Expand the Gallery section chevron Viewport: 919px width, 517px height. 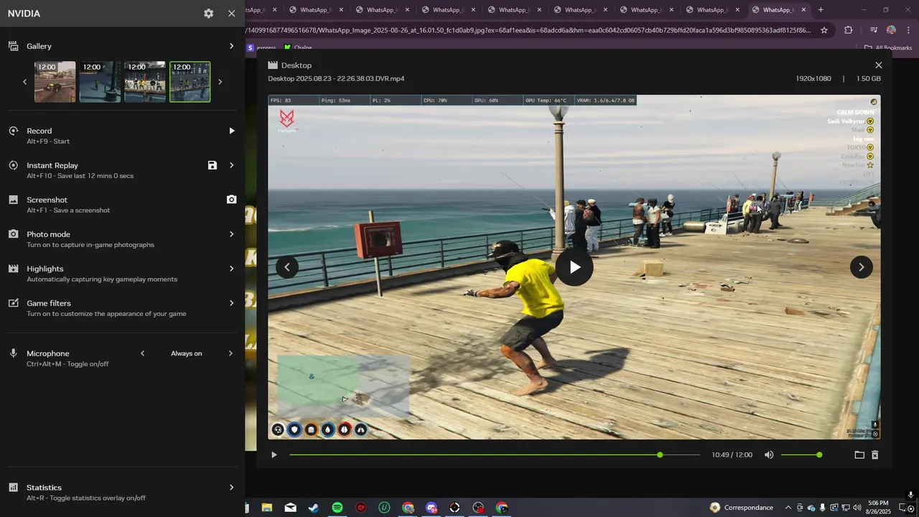tap(231, 46)
